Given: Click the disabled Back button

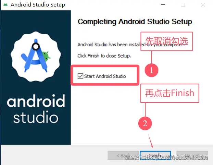Looking at the screenshot, I should click(123, 155).
